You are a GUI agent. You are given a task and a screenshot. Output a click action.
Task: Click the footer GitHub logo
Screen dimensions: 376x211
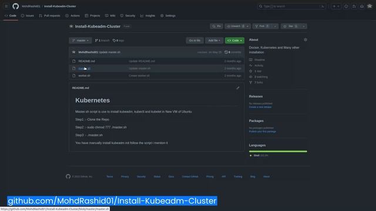coord(68,176)
